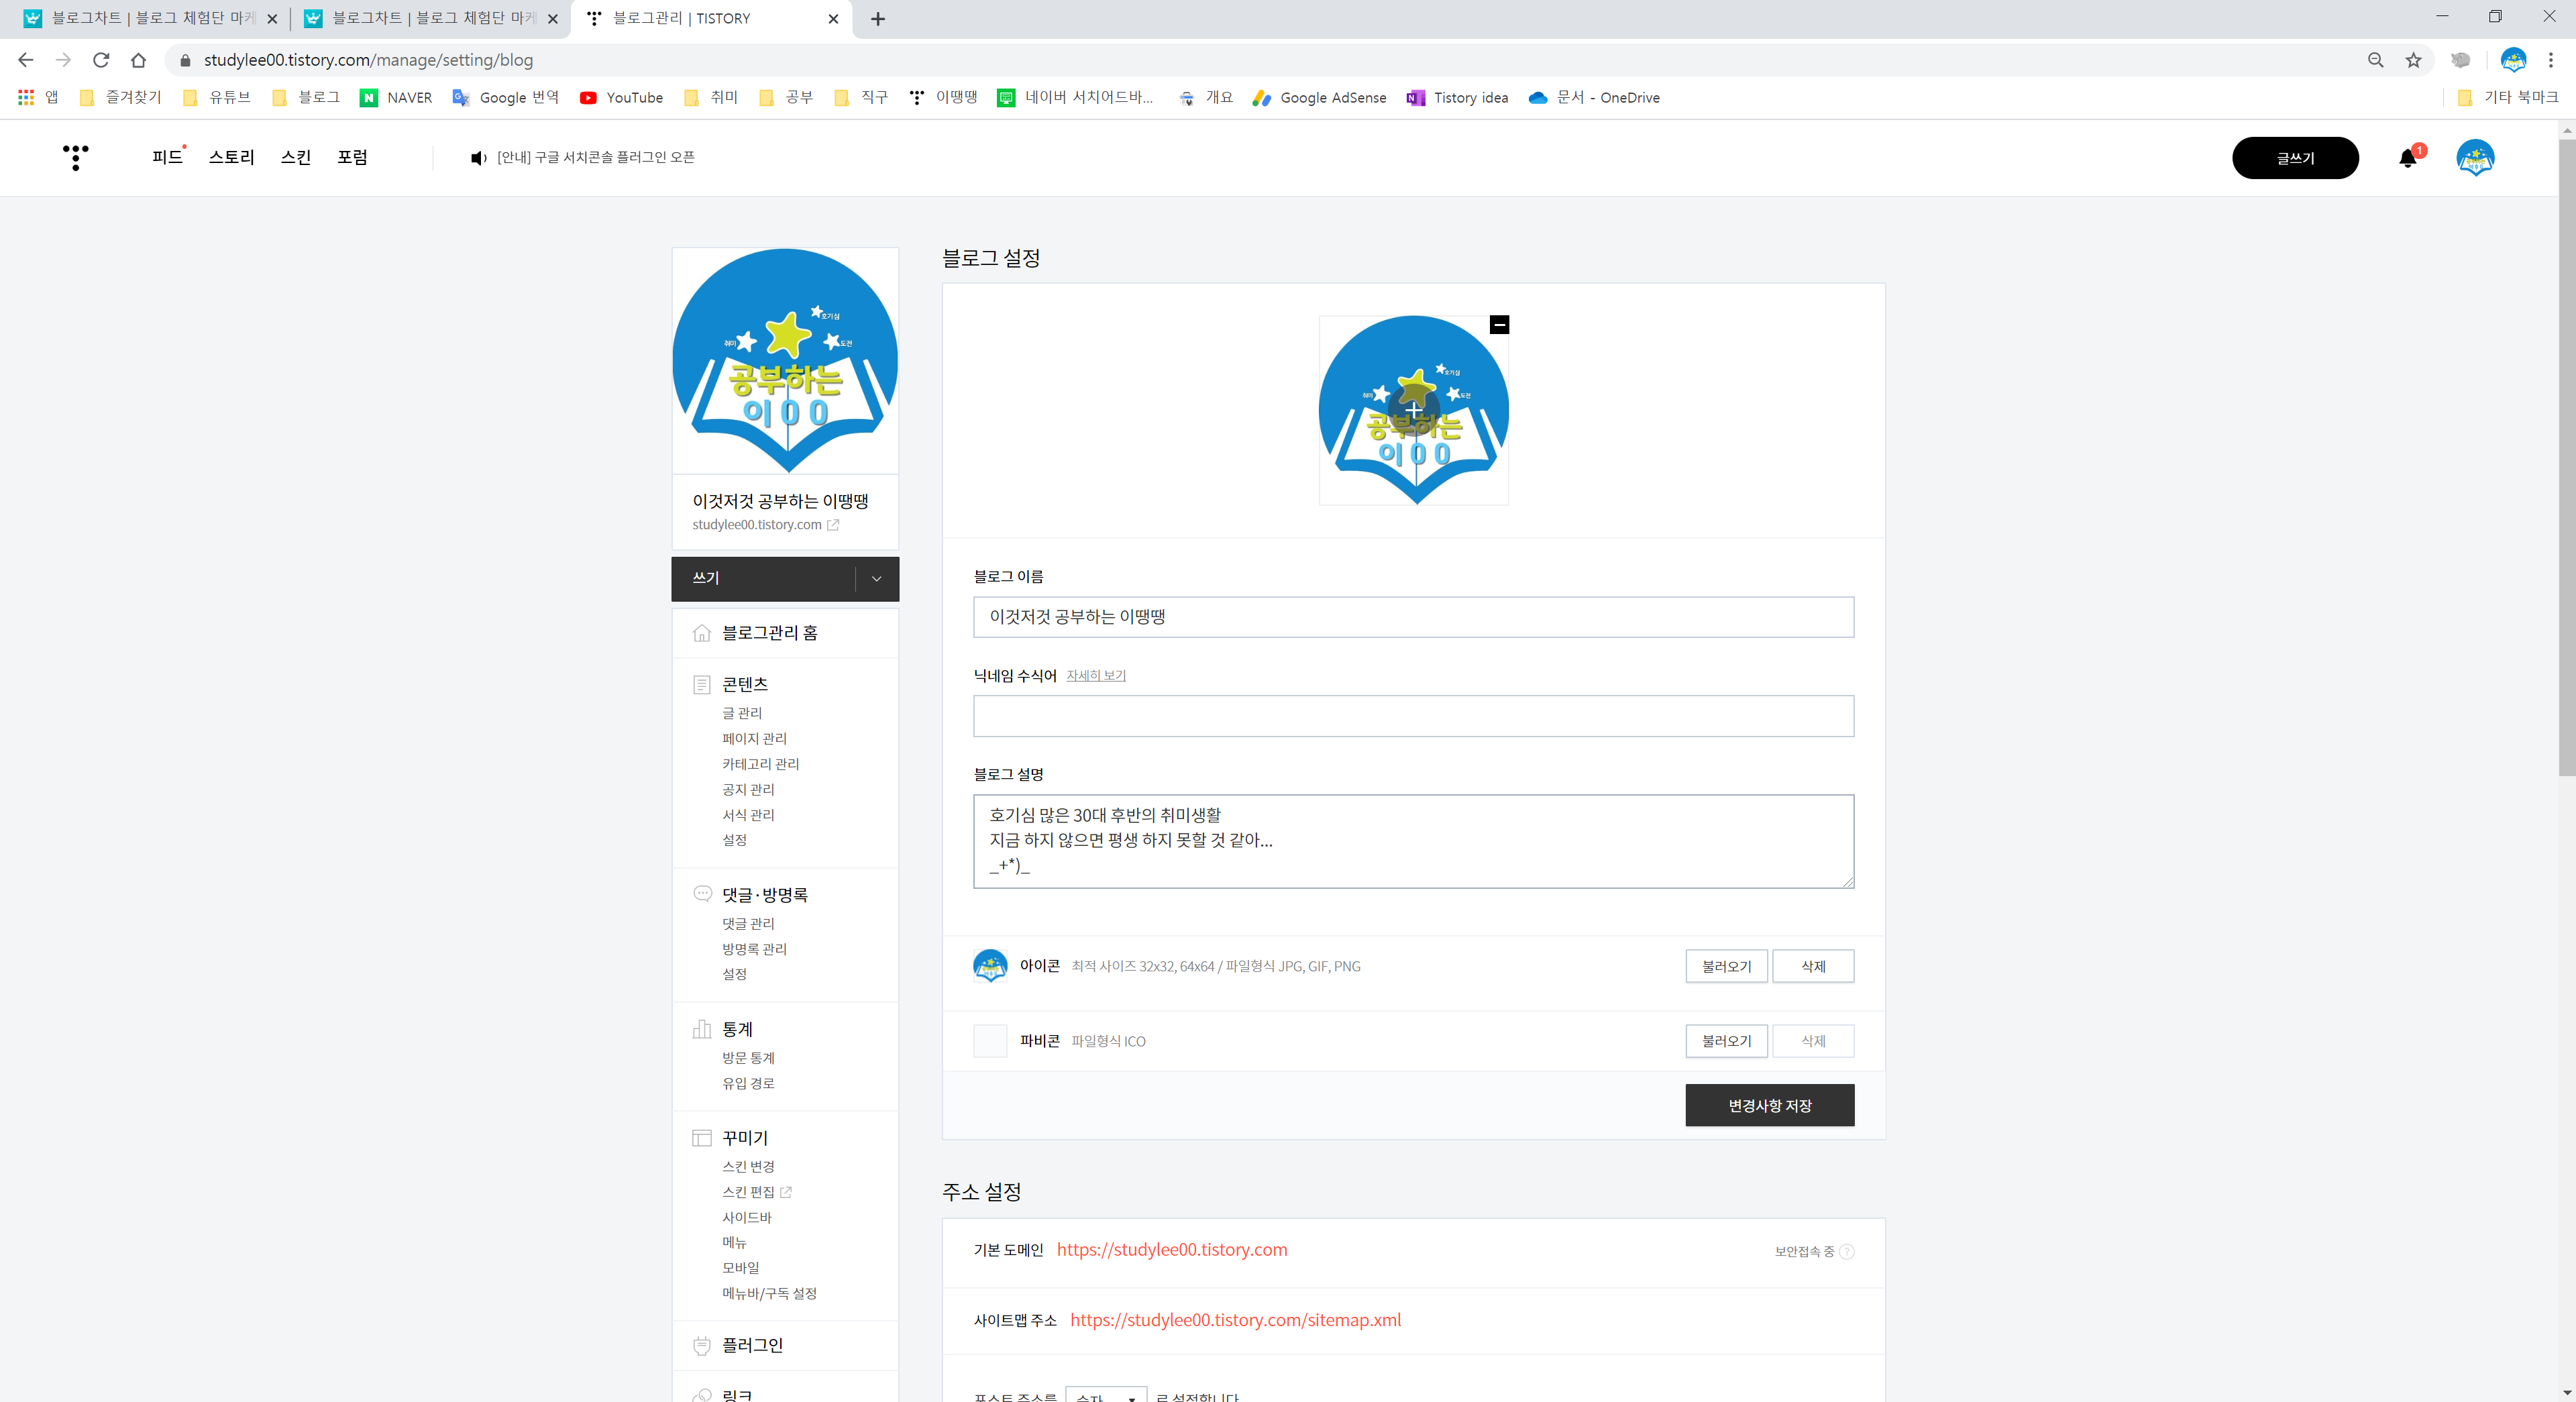Open the 기타 북마크 folder
2576x1402 pixels.
pos(2508,98)
